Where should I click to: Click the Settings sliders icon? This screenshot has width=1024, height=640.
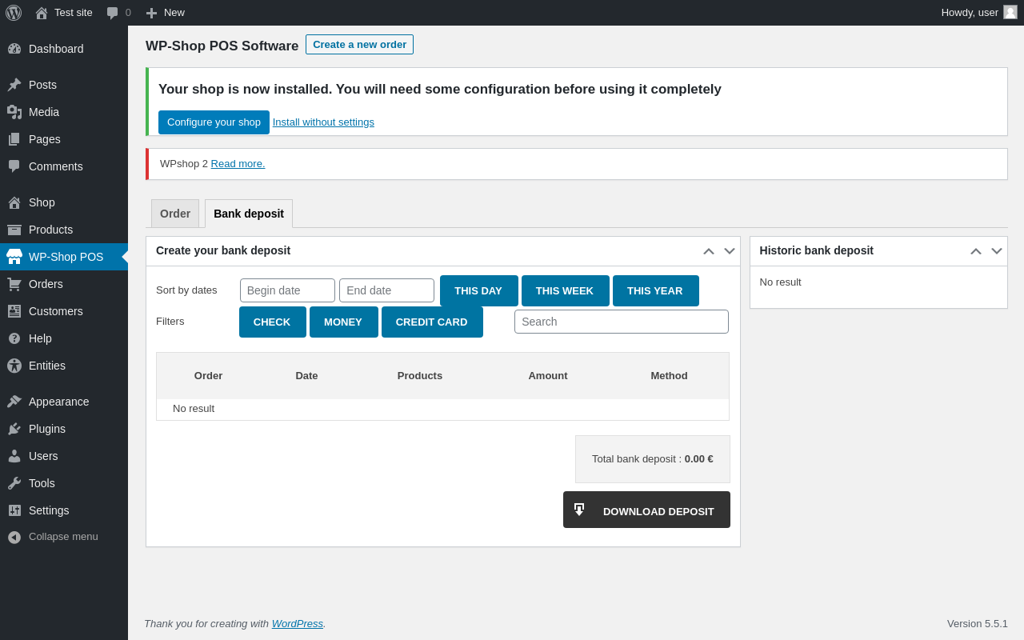pos(14,510)
